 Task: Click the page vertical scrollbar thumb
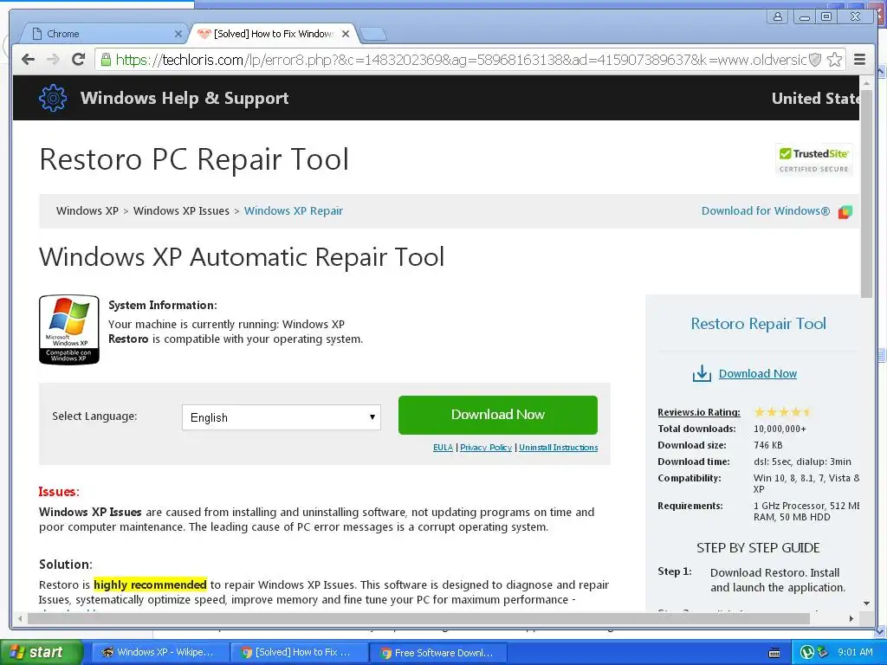[x=866, y=192]
